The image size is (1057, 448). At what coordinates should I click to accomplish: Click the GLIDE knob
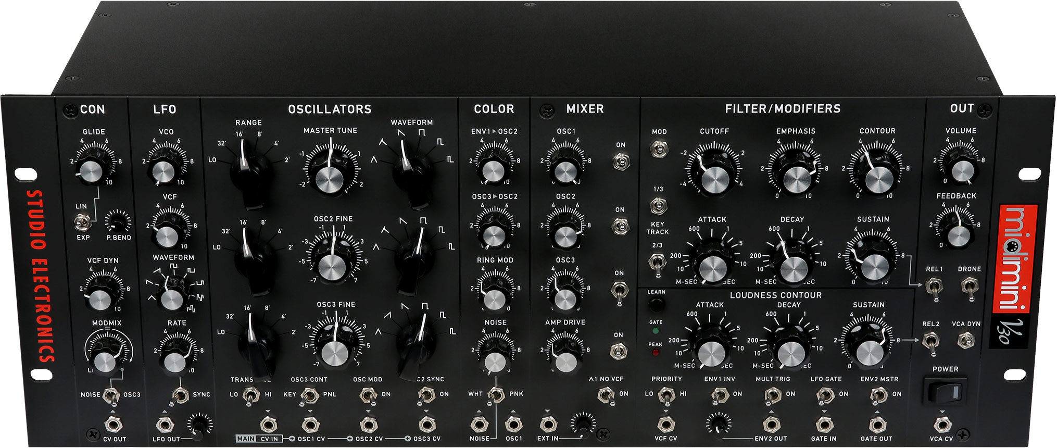[92, 167]
